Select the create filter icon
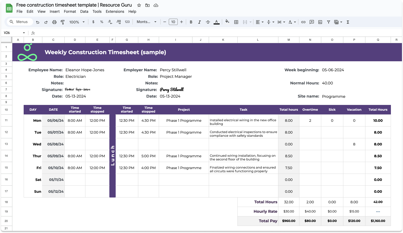This screenshot has height=233, width=403. 328,22
